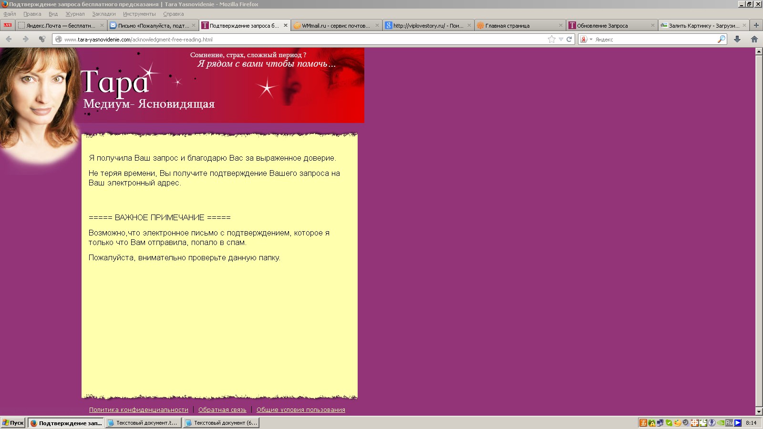Open taskbar Текстовый документ (6… window
763x429 pixels.
[x=221, y=423]
